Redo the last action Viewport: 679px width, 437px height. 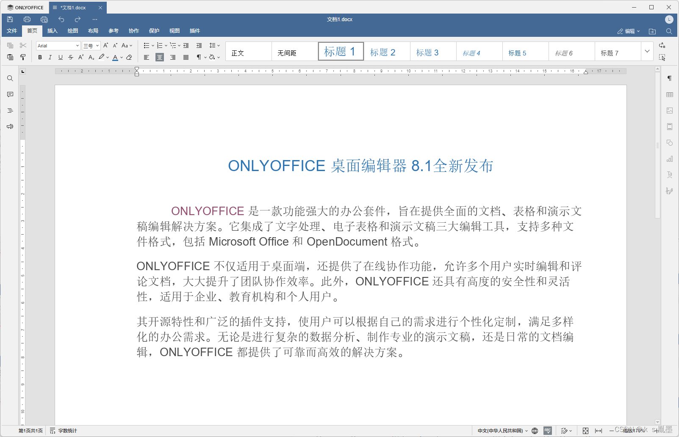coord(78,19)
